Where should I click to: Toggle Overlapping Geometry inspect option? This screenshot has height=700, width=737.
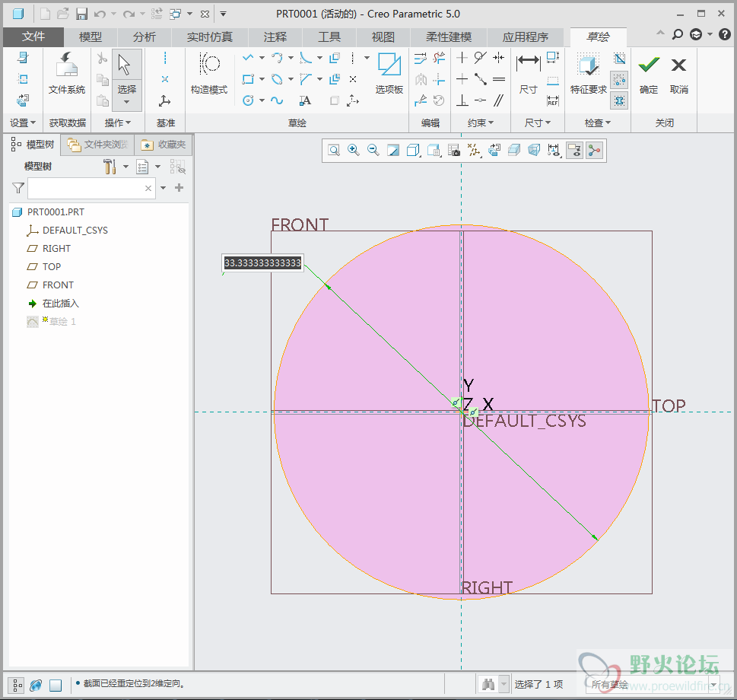(x=620, y=59)
